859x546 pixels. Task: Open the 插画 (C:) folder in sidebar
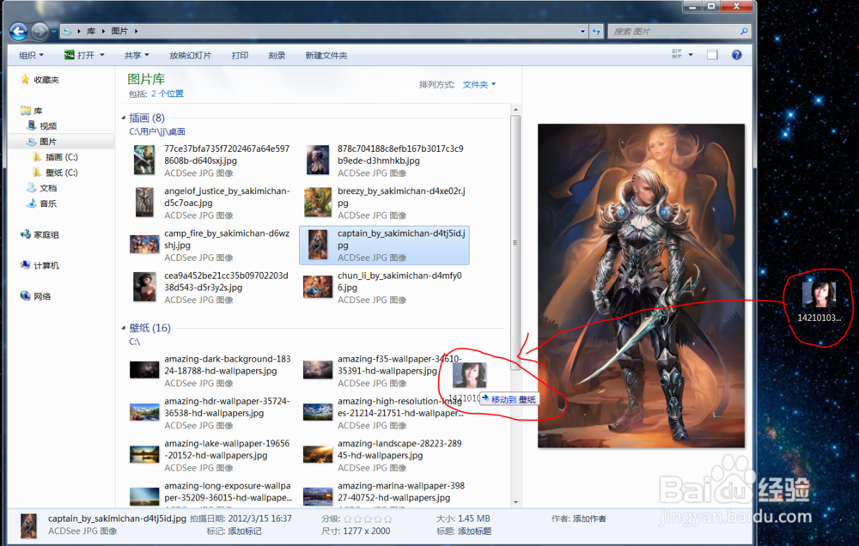point(55,156)
